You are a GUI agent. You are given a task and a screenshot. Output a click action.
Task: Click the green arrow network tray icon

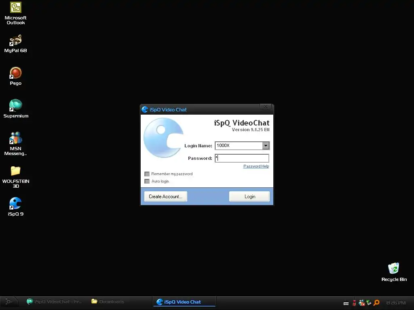click(x=369, y=303)
